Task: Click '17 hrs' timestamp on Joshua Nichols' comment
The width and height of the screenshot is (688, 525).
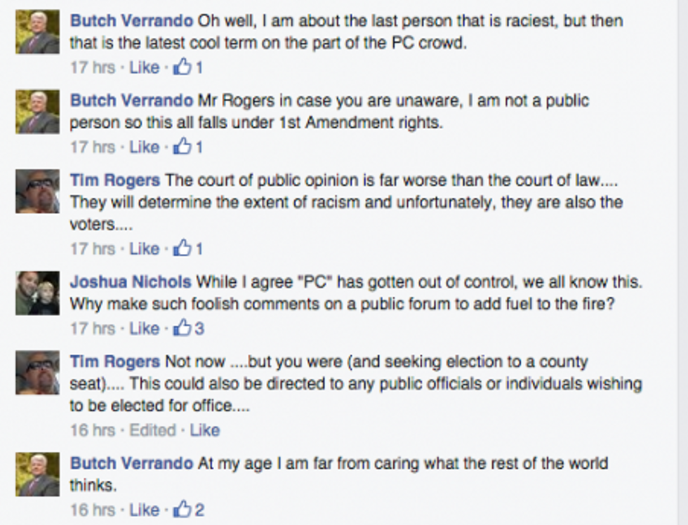Action: point(93,329)
